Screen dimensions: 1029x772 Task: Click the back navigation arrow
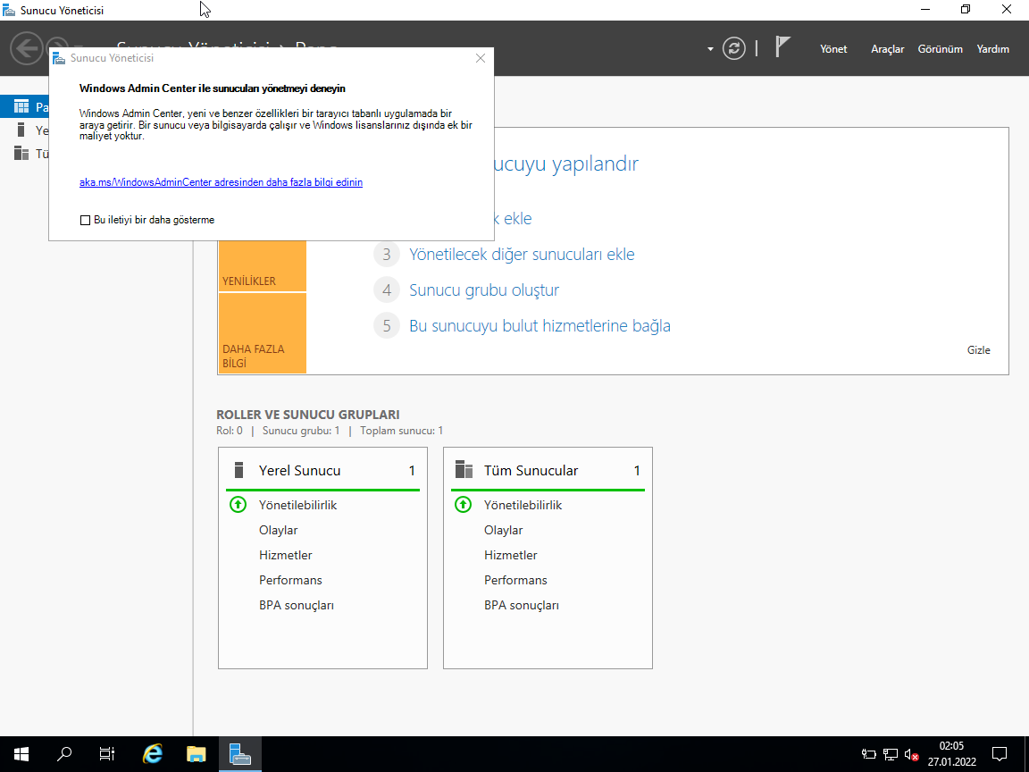coord(27,48)
